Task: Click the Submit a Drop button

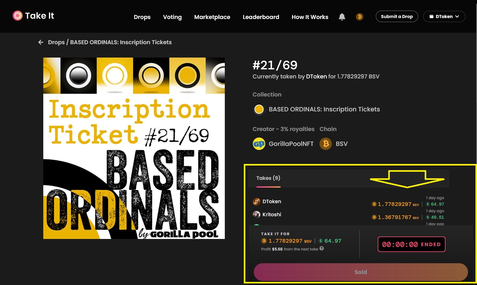Action: (397, 16)
